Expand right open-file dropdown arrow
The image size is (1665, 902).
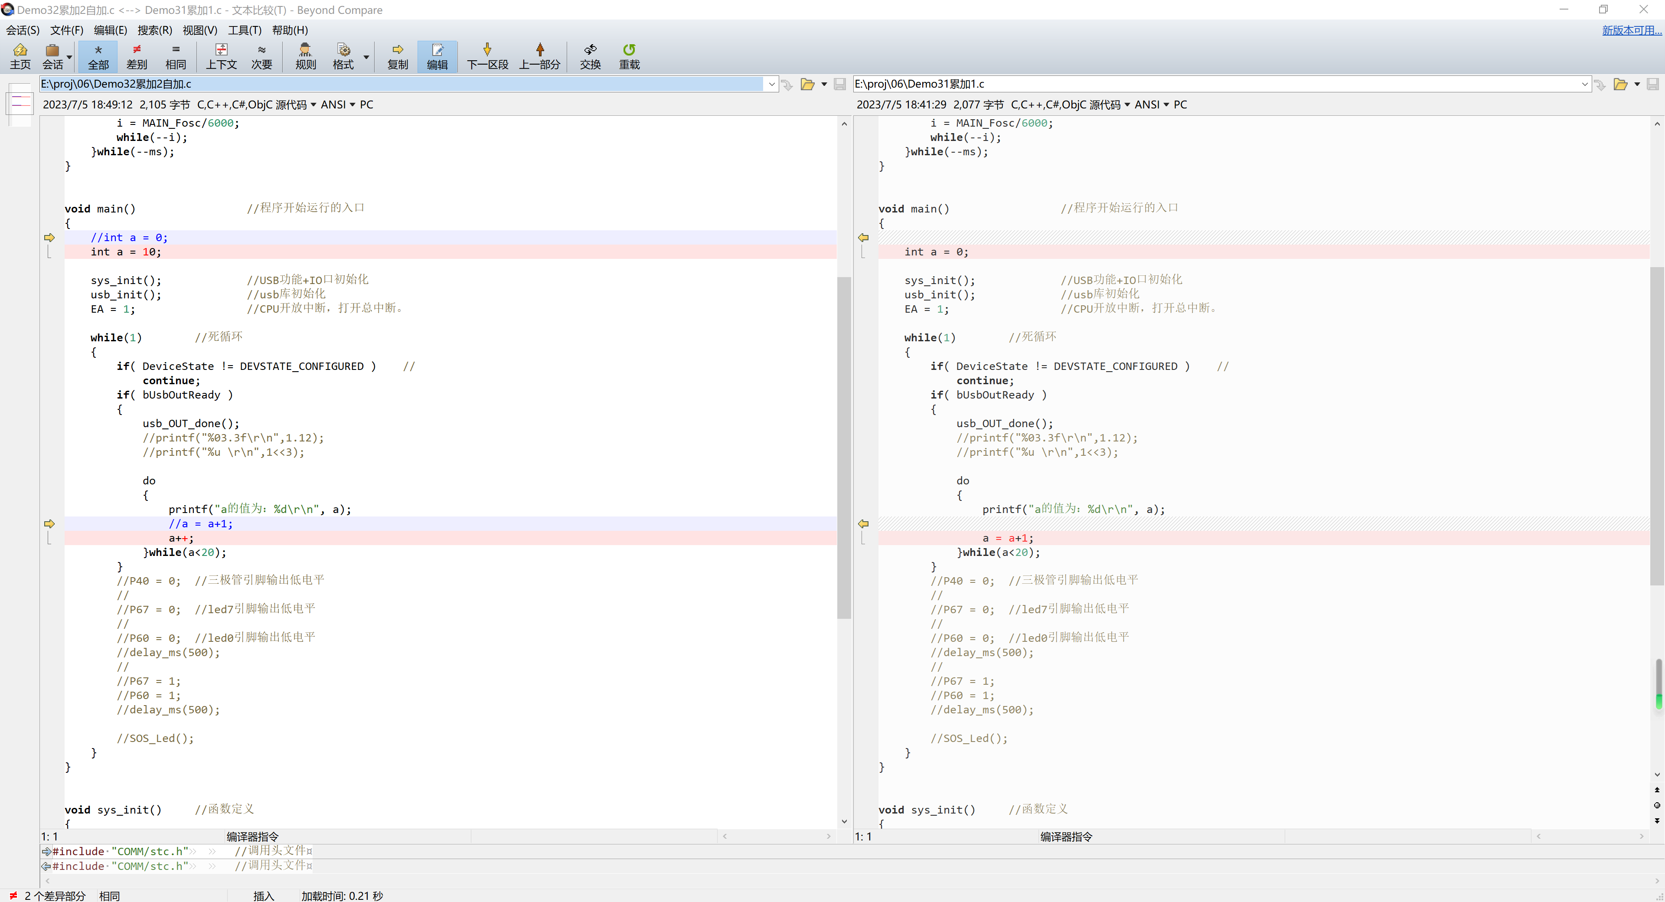point(1637,84)
